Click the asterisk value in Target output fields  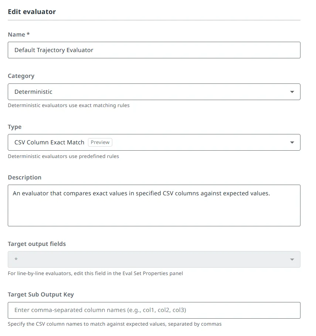[15, 259]
